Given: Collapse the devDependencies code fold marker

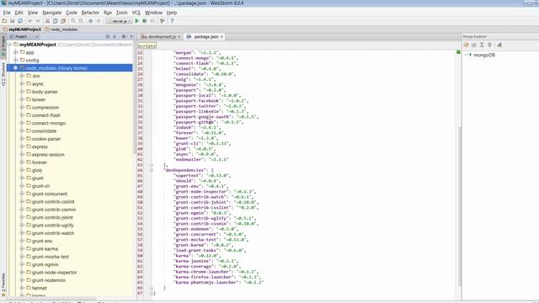Looking at the screenshot, I should point(152,170).
